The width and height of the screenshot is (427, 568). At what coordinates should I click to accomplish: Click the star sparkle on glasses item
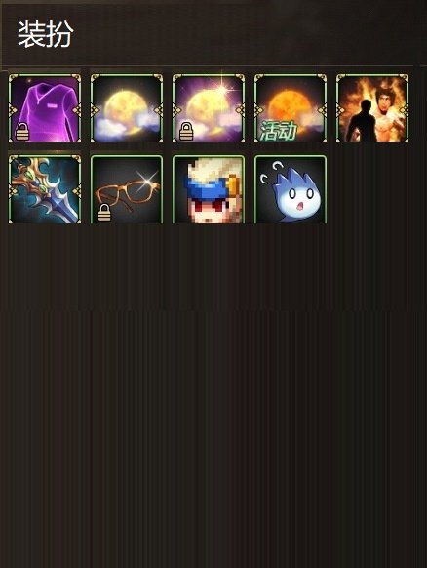(150, 180)
